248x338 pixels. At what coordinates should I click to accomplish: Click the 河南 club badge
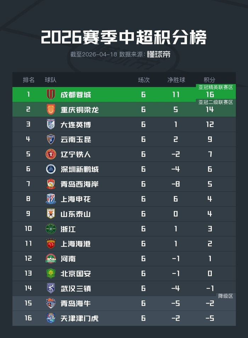[51, 258]
